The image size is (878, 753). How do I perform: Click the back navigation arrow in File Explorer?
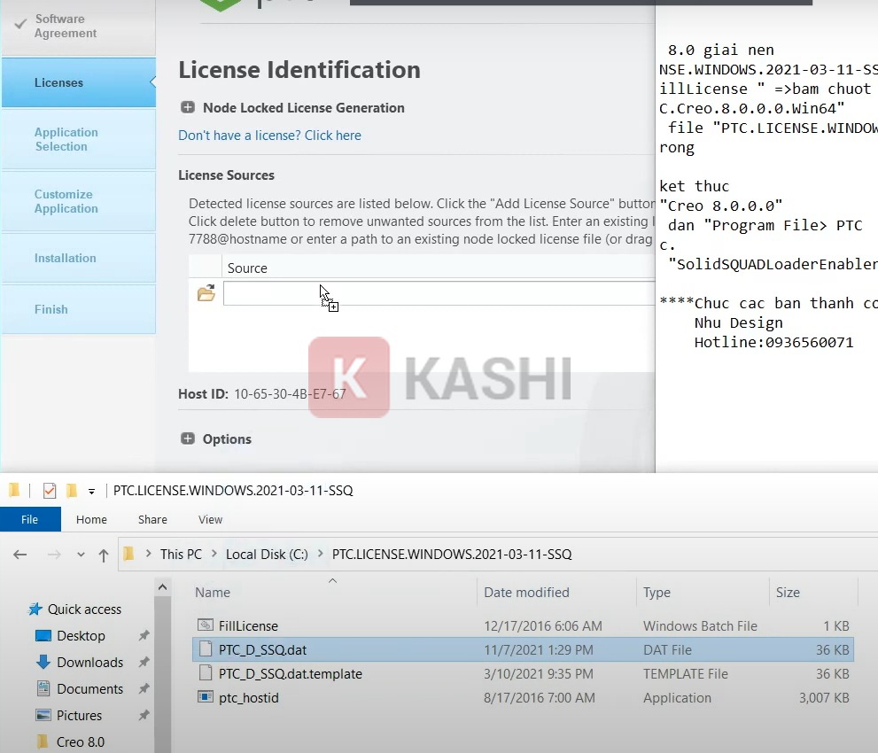[x=19, y=554]
